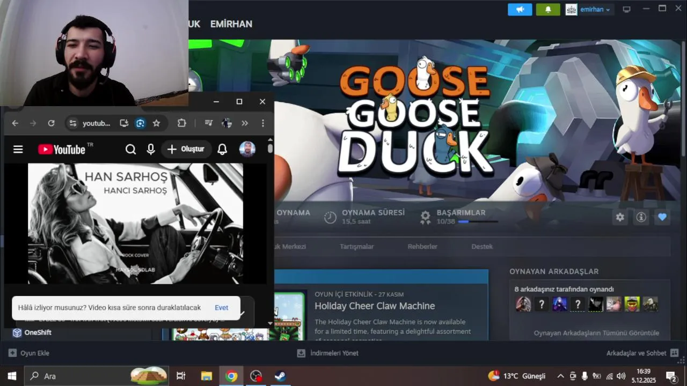Click the Han Sarhoş video player

point(135,224)
